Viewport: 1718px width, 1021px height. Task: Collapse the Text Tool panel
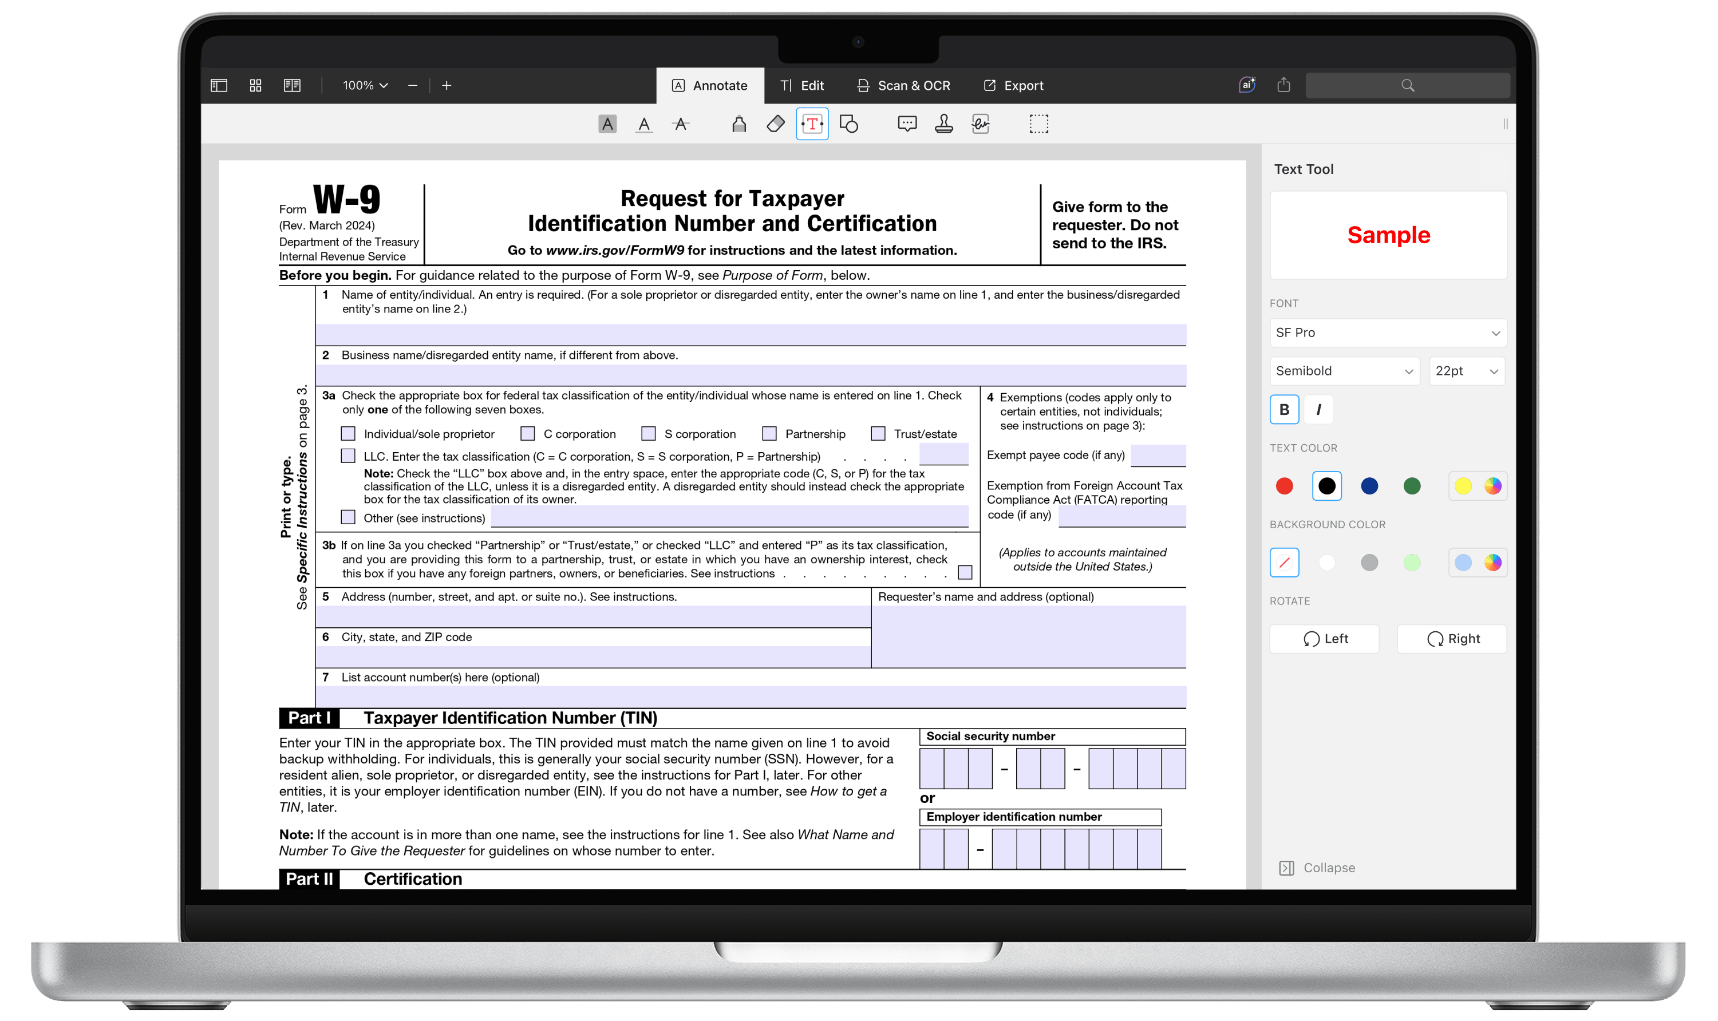[1317, 868]
